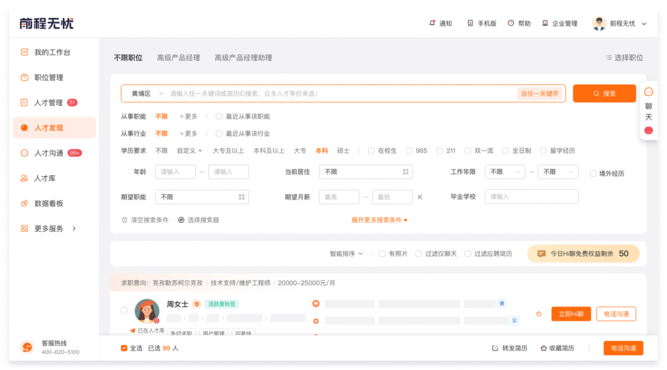Viewport: 667px width, 370px height.
Task: Click 立即Hi聊 button for 周女士
Action: pyautogui.click(x=571, y=314)
